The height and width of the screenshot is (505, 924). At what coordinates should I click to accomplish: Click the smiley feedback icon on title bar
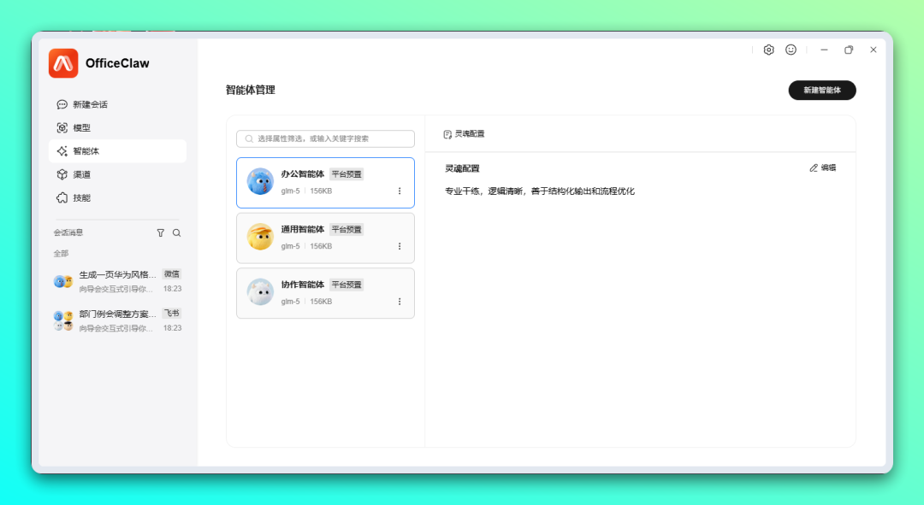pyautogui.click(x=791, y=50)
